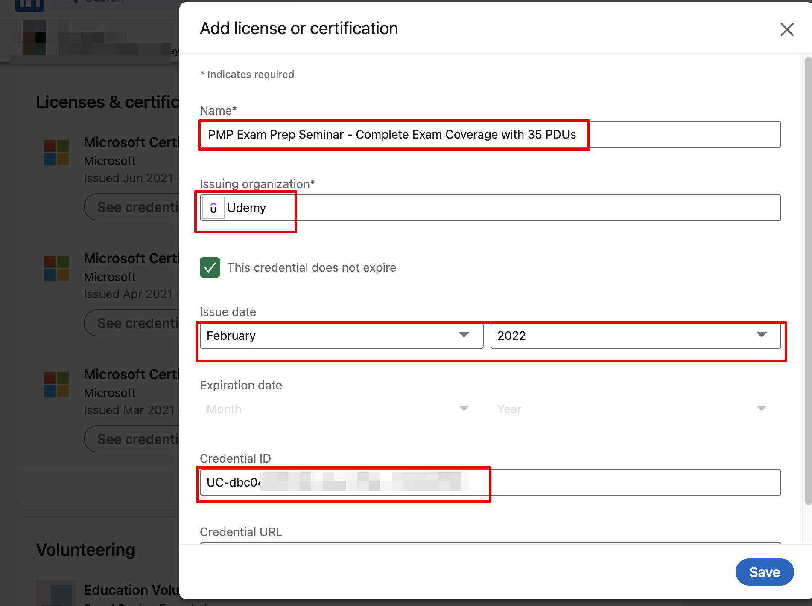This screenshot has width=812, height=606.
Task: Click Microsoft logo beside Issued Mar 2021 certification
Action: point(56,384)
